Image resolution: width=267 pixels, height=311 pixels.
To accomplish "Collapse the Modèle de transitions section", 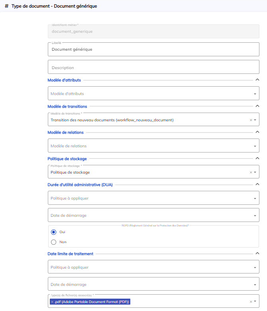I will click(x=257, y=106).
